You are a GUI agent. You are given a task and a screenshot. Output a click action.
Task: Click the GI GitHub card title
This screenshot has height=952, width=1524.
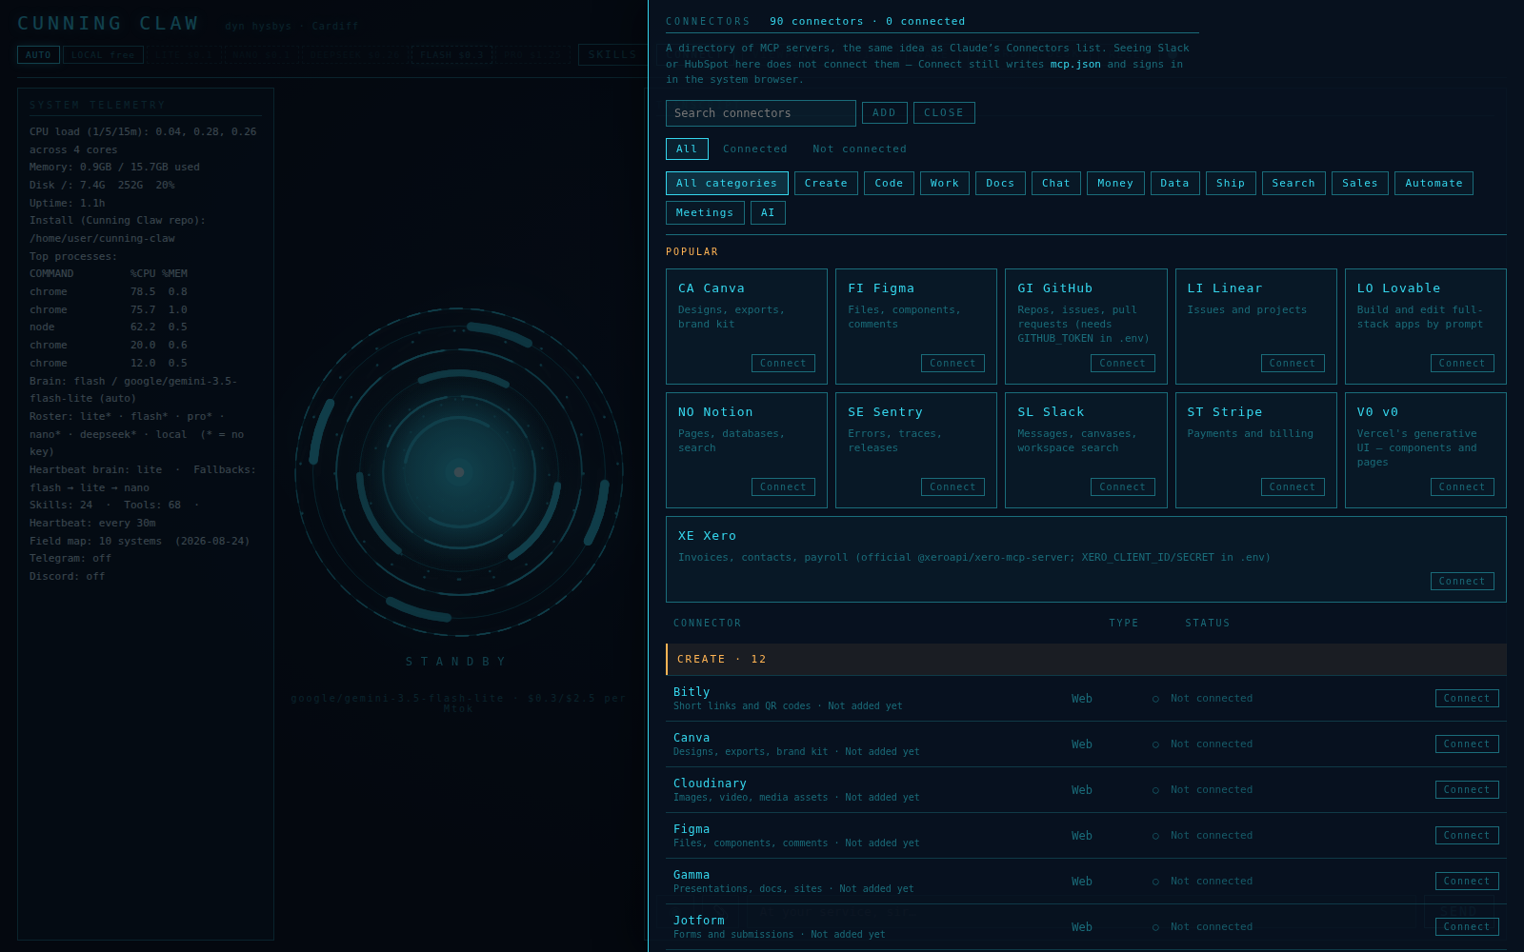pyautogui.click(x=1055, y=288)
